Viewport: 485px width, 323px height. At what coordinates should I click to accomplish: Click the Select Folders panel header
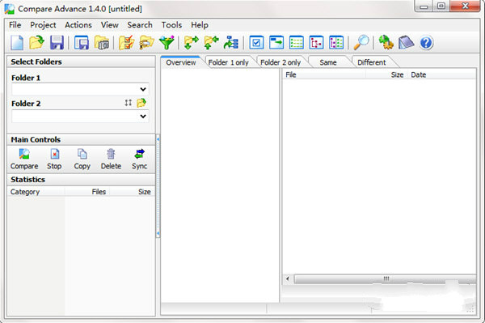tap(81, 62)
